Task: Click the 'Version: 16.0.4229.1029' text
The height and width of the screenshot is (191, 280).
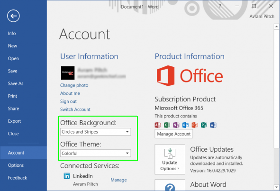Action: (x=213, y=171)
